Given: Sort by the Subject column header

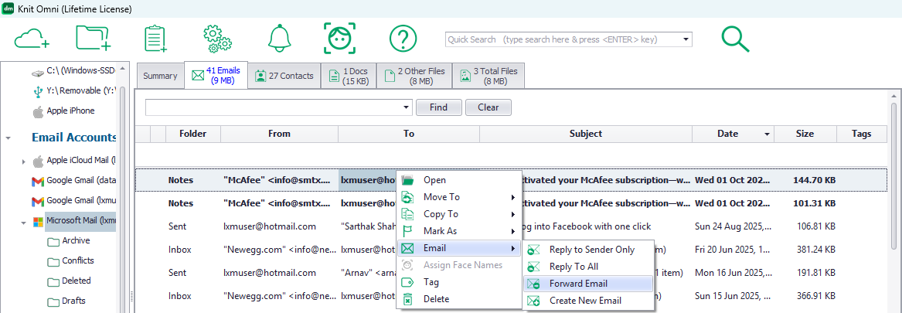Looking at the screenshot, I should (x=586, y=134).
